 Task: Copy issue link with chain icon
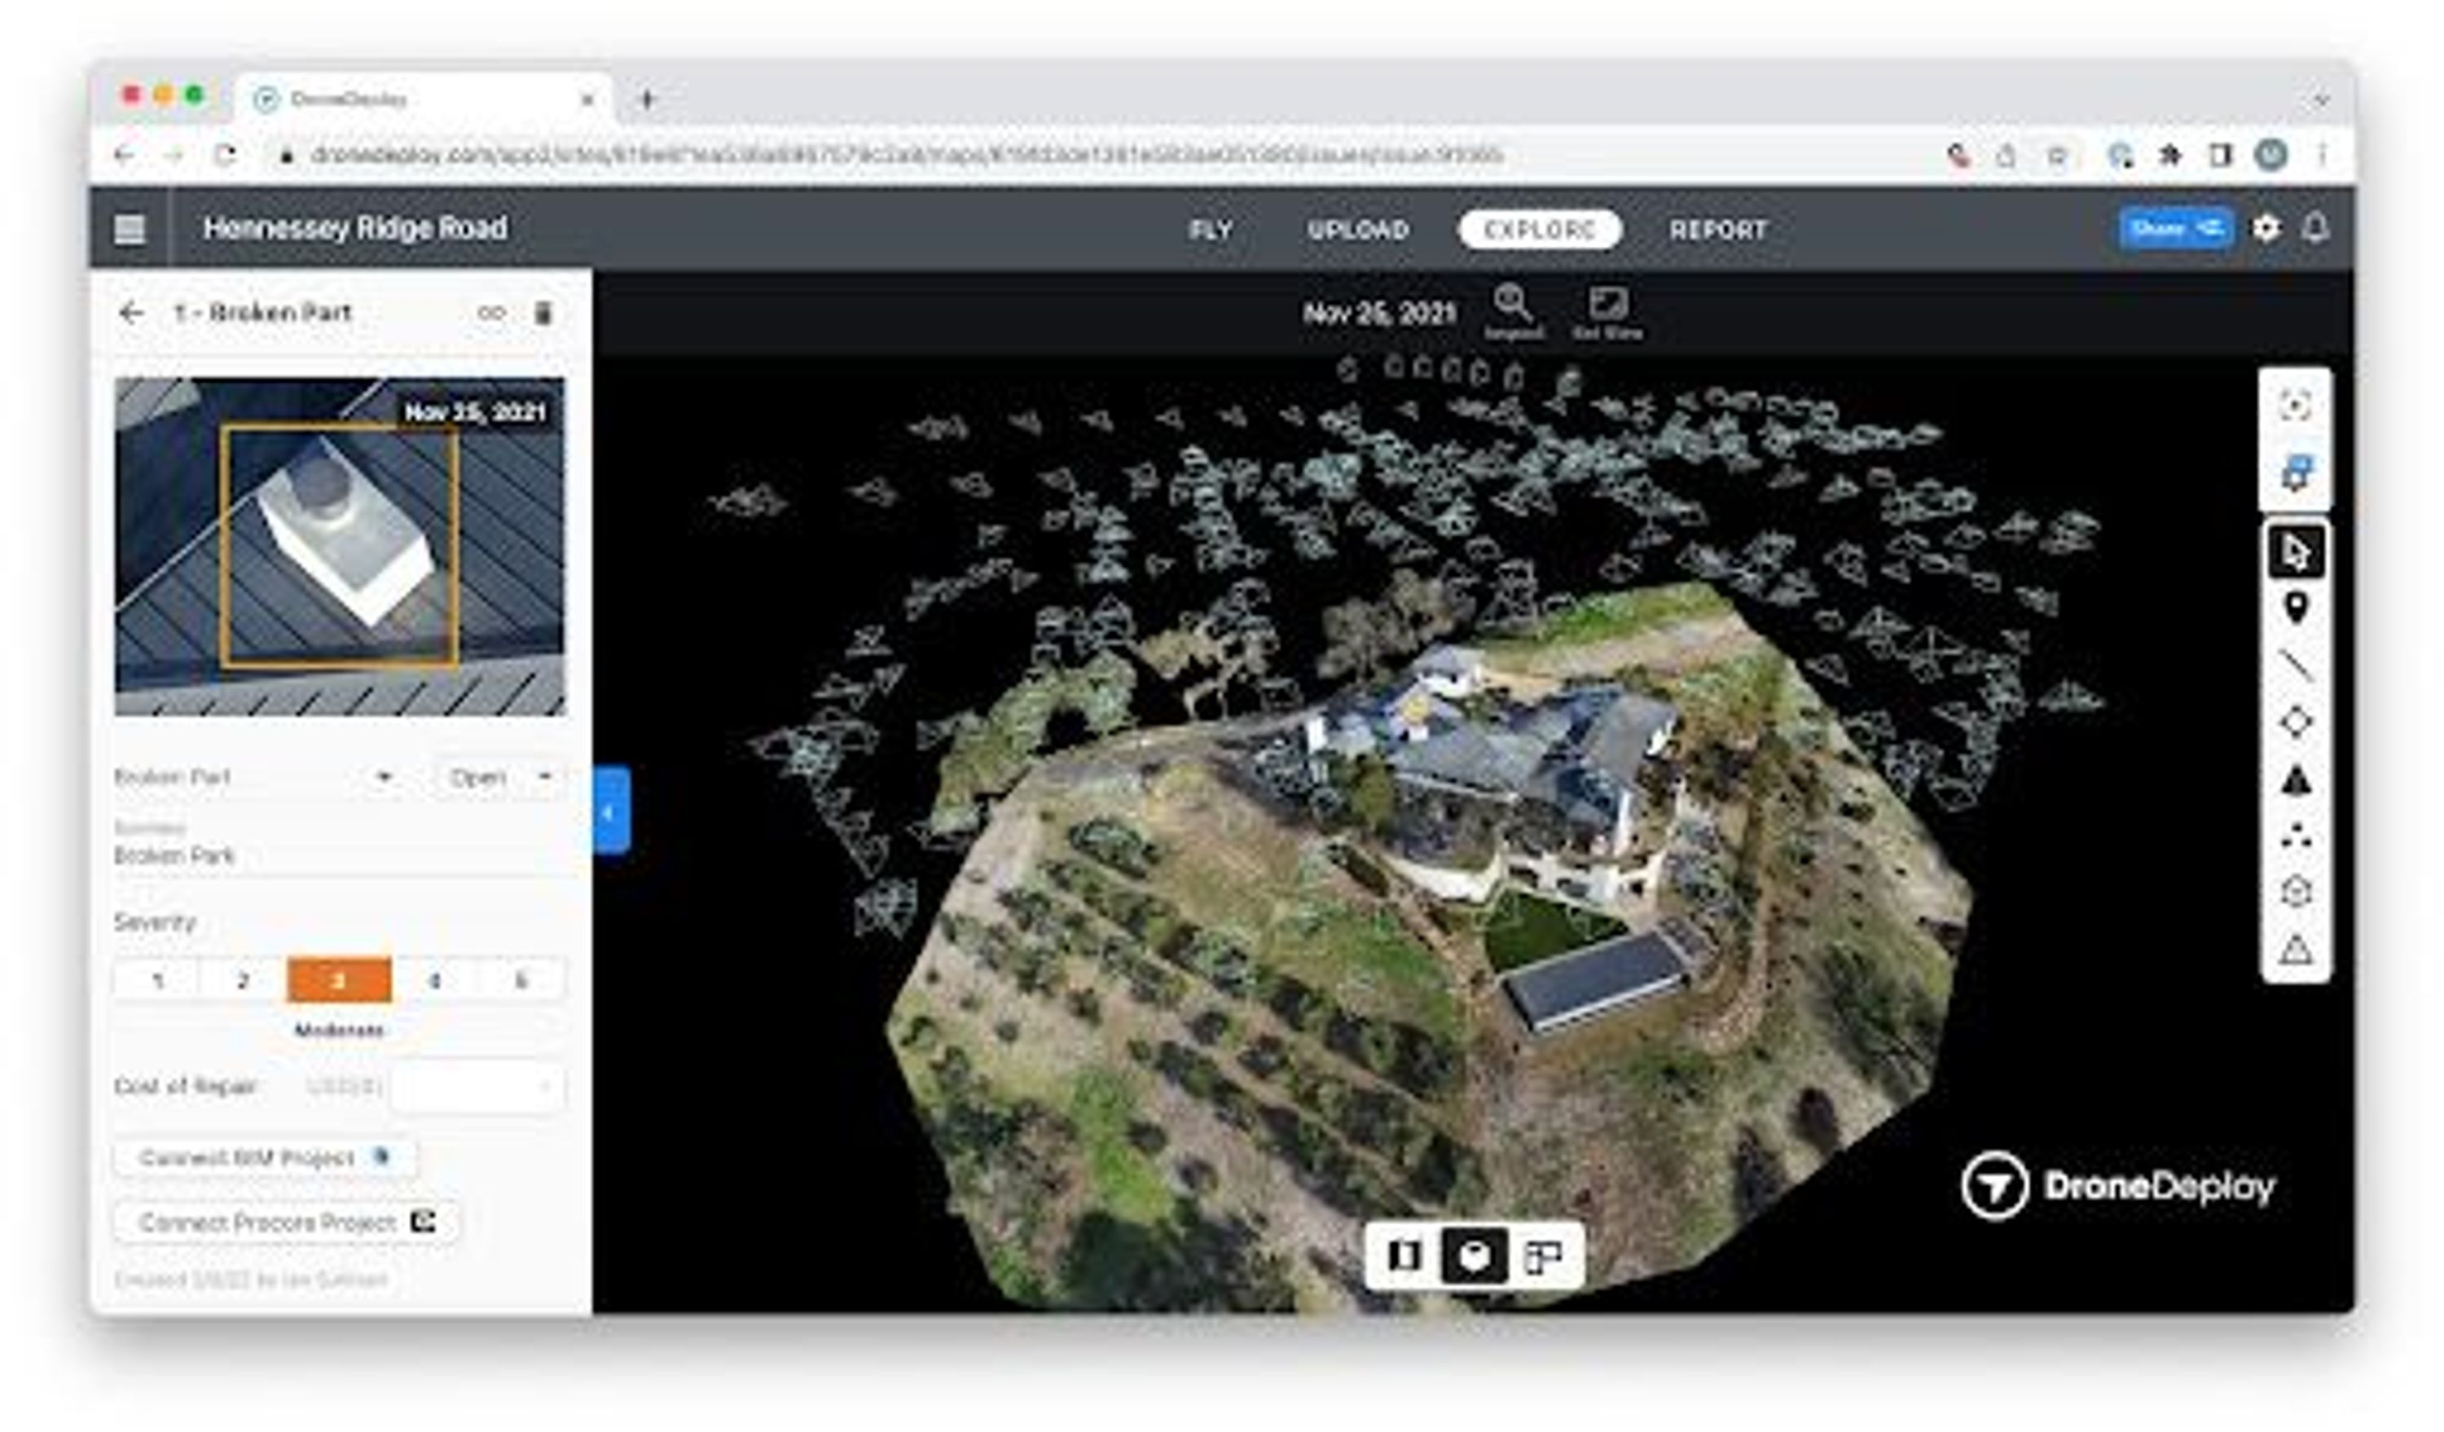[x=492, y=313]
